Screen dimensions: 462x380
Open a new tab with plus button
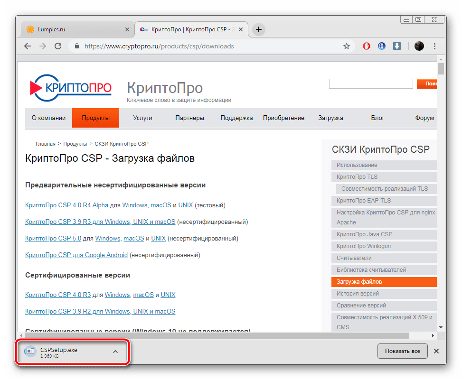click(x=259, y=29)
